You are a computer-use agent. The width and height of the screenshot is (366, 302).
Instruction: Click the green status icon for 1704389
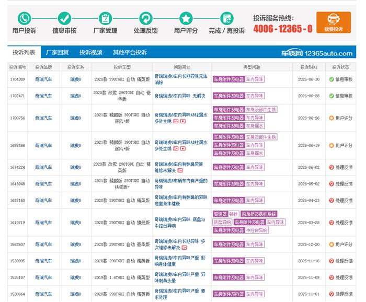tap(331, 79)
